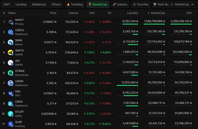Select the Others category tab
Viewport: 198px width, 129px height.
[x=56, y=4]
